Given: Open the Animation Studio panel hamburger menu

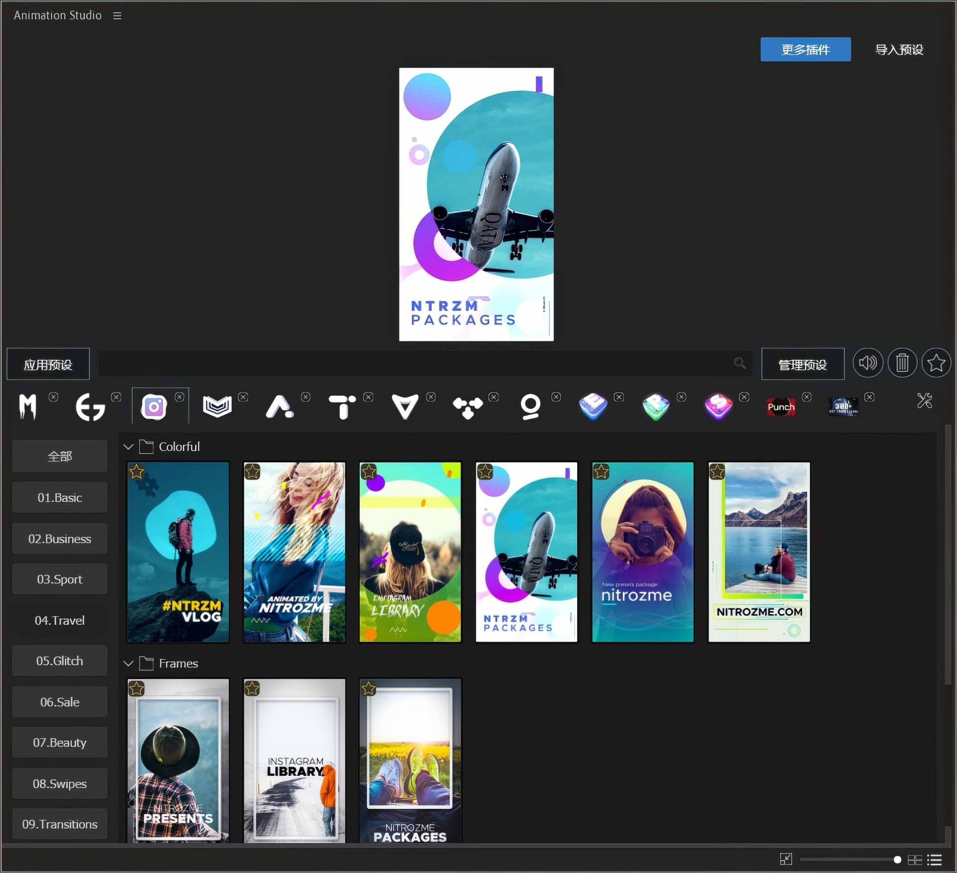Looking at the screenshot, I should (x=117, y=16).
